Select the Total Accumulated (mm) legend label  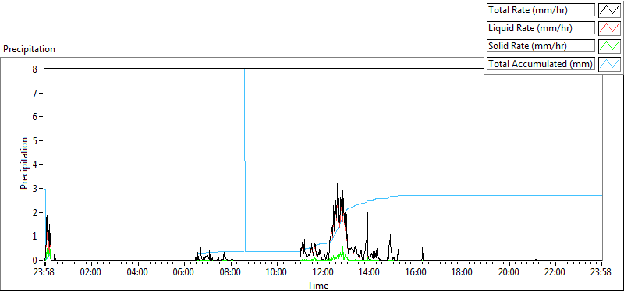pyautogui.click(x=541, y=64)
